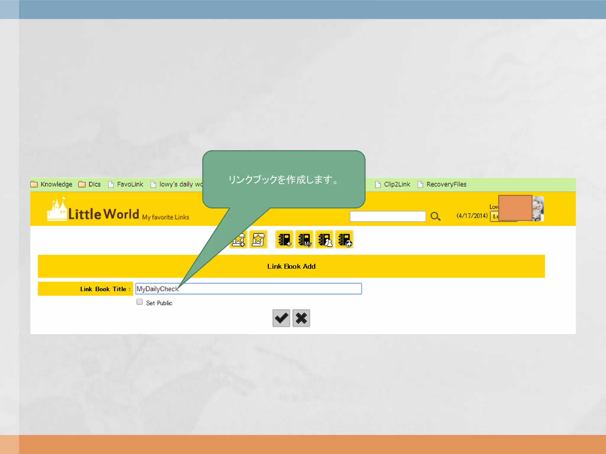This screenshot has height=454, width=606.
Task: Click the search magnifier icon
Action: point(435,216)
